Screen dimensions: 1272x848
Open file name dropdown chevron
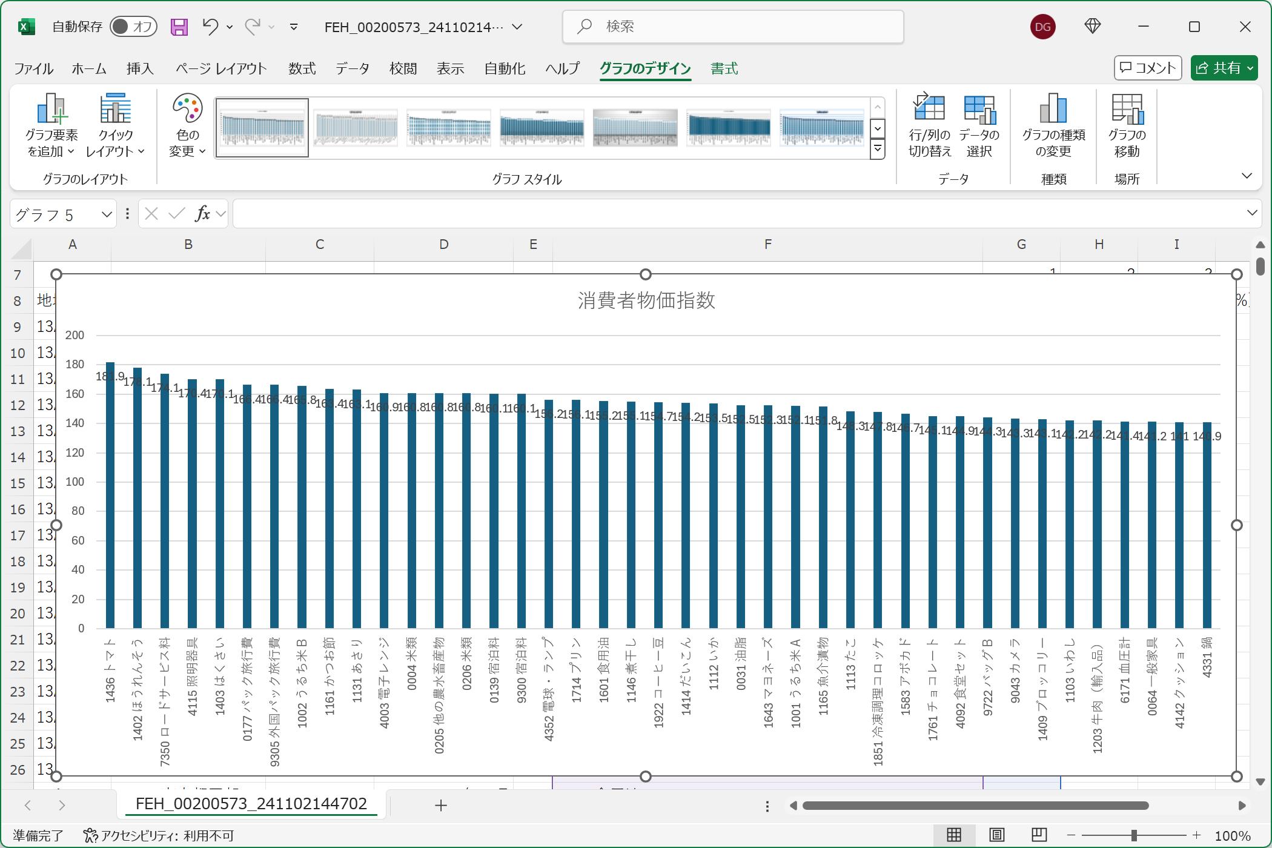(517, 27)
